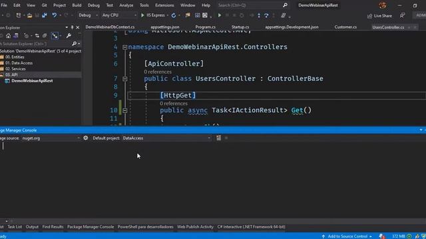The width and height of the screenshot is (426, 239).
Task: Click the 0 references link above Get method
Action: (174, 104)
